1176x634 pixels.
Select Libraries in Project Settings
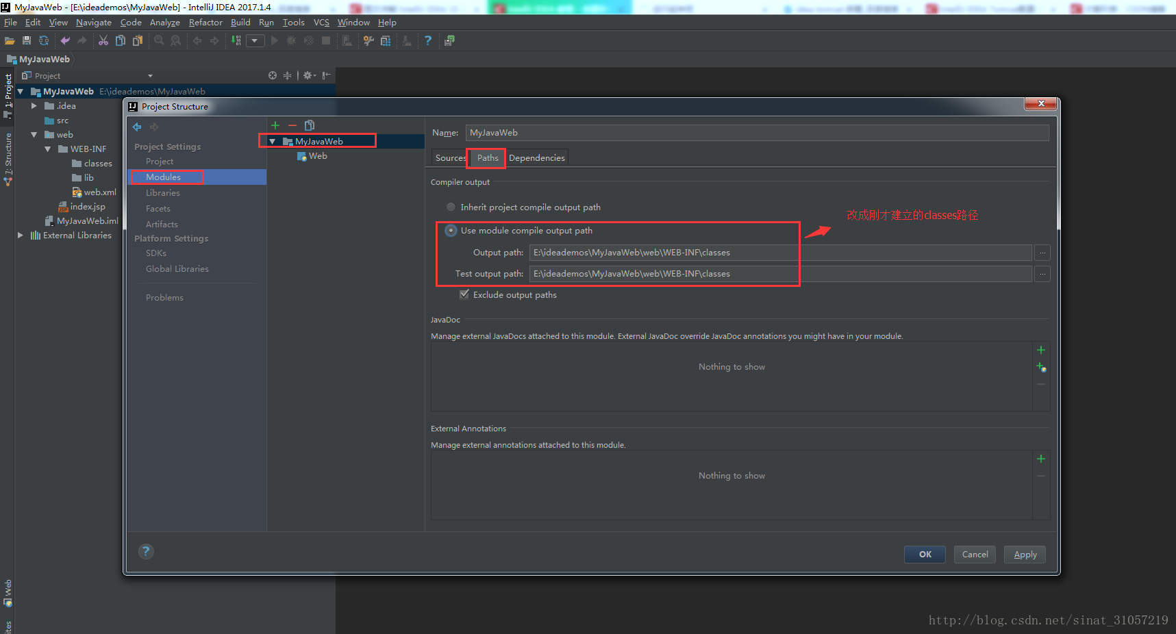pyautogui.click(x=163, y=193)
